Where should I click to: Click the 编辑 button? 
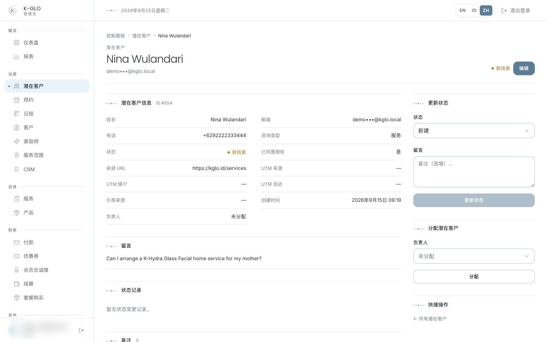[524, 68]
